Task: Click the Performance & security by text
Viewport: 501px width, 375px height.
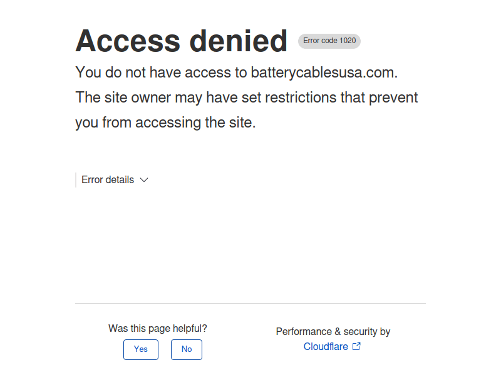Action: point(333,331)
